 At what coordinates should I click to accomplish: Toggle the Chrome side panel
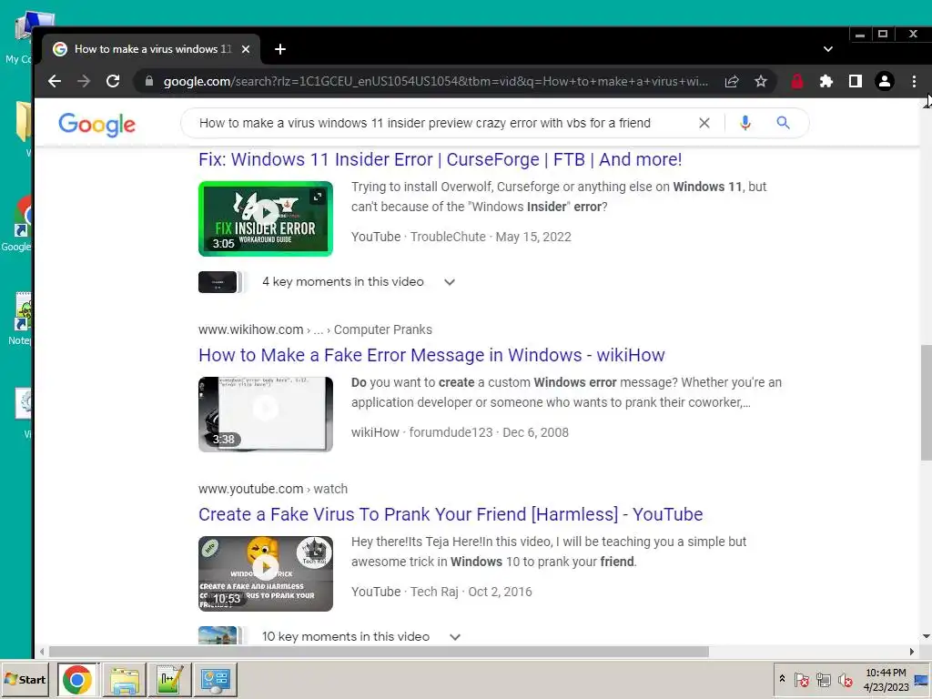click(x=856, y=81)
